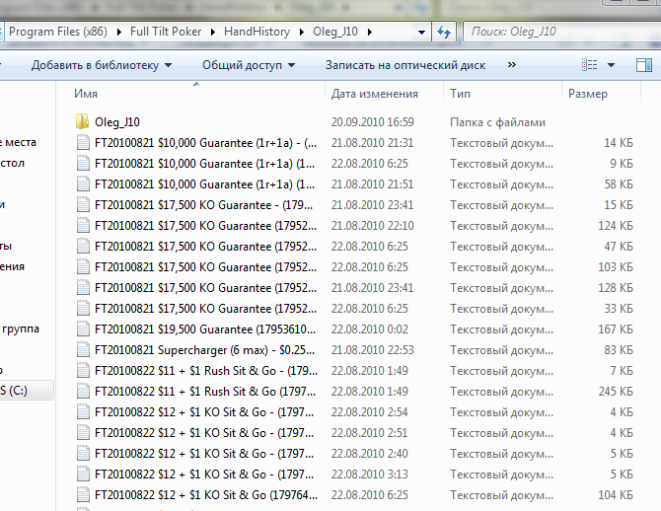Click the 'места' item in navigation pane

(x=21, y=142)
